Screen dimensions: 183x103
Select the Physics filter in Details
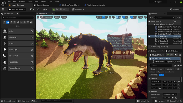[x=160, y=72]
